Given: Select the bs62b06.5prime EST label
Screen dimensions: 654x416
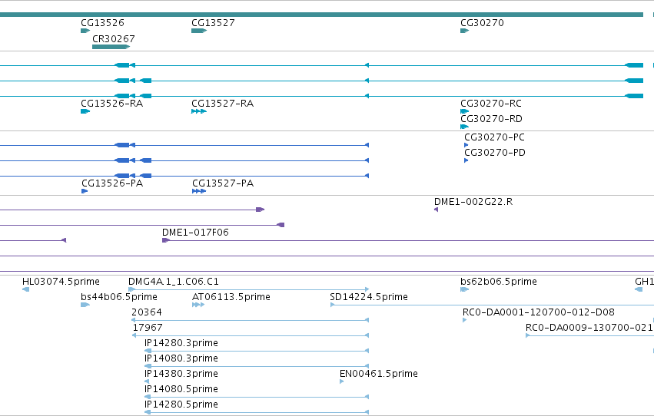Looking at the screenshot, I should coord(499,282).
